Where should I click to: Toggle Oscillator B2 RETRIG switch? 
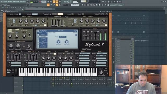(x=106, y=25)
